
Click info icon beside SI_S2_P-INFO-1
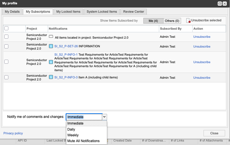click(x=51, y=62)
